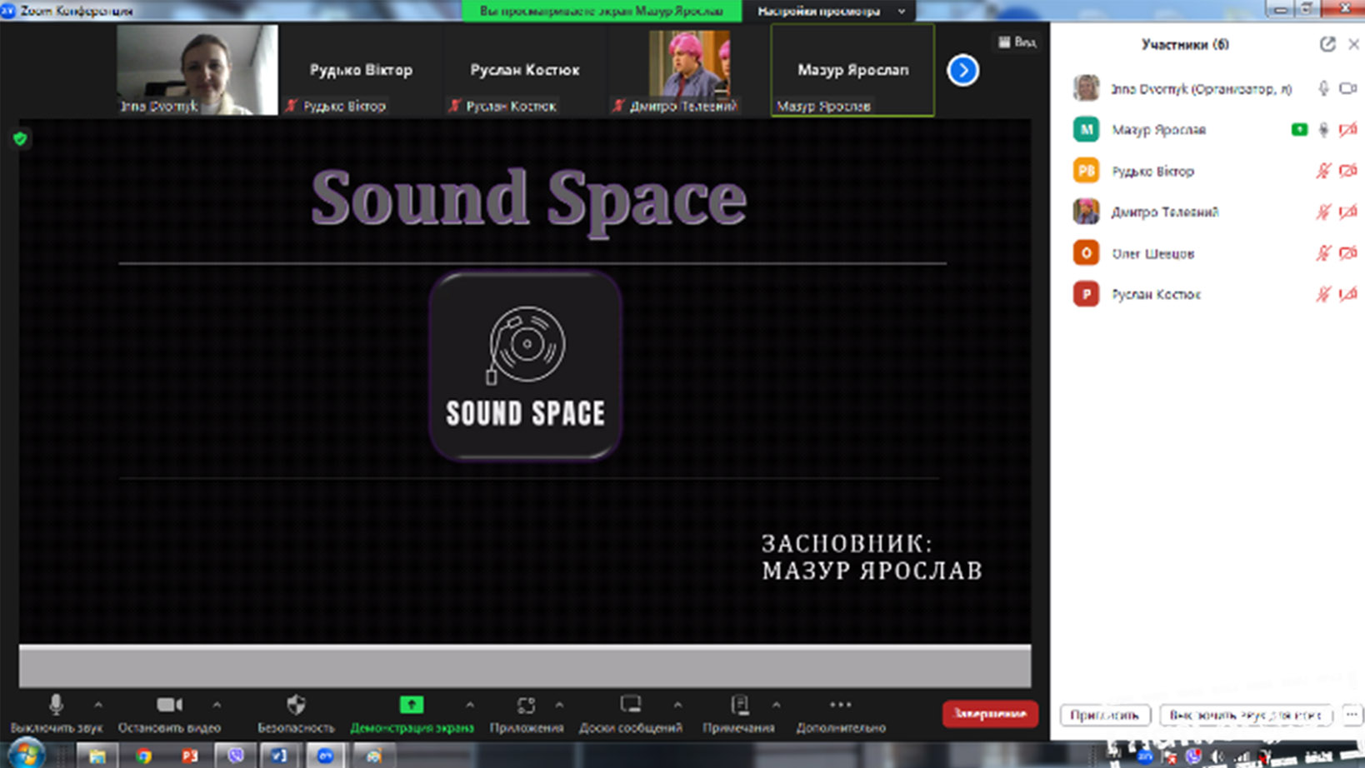Close the Участники panel
Image resolution: width=1365 pixels, height=768 pixels.
(1353, 44)
